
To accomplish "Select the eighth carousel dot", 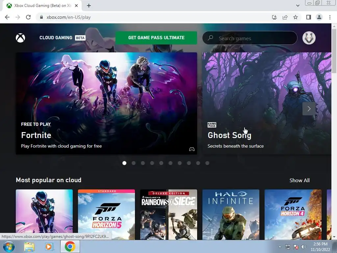I will (189, 163).
